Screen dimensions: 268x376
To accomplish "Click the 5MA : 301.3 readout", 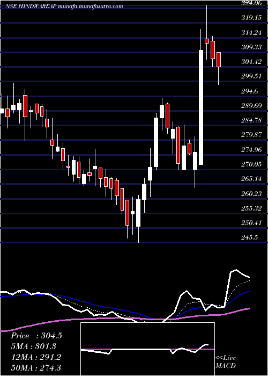I will (x=33, y=346).
